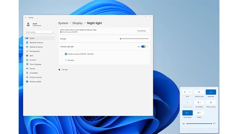238x134 pixels.
Task: Turn off the Schedule night light switch
Action: click(x=143, y=47)
